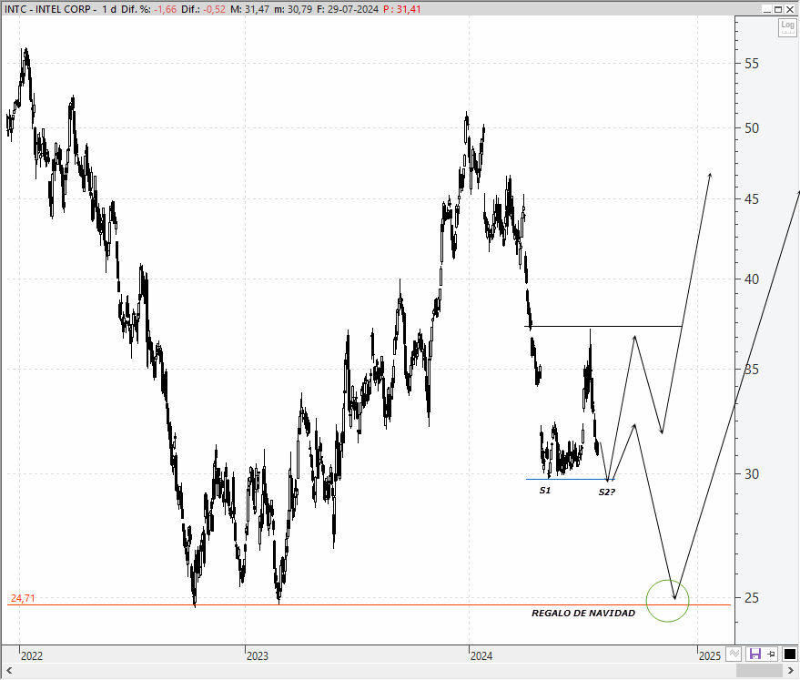This screenshot has width=800, height=680.
Task: Click the 2024 time axis label
Action: pyautogui.click(x=481, y=655)
